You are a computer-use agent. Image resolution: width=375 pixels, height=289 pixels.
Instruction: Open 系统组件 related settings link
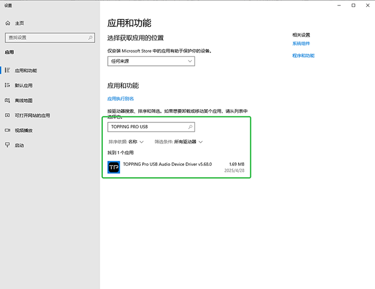[301, 43]
